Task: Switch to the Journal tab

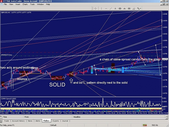Action: point(65,121)
